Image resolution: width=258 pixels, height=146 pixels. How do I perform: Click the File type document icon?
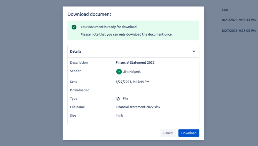(118, 99)
